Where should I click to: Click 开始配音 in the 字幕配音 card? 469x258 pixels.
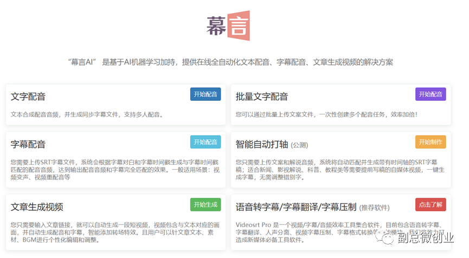[205, 142]
